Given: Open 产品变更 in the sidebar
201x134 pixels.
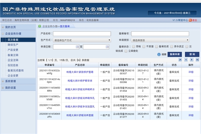Looking at the screenshot, I should point(13,50).
